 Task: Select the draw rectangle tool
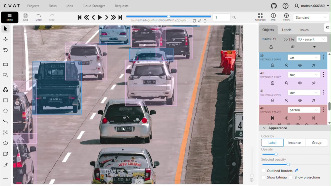coord(6,100)
